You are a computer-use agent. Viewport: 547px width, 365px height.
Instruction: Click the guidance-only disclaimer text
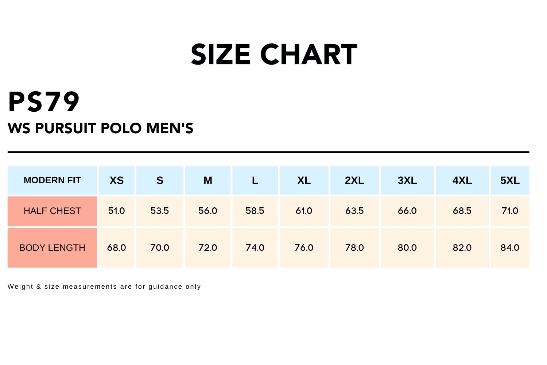pyautogui.click(x=104, y=287)
